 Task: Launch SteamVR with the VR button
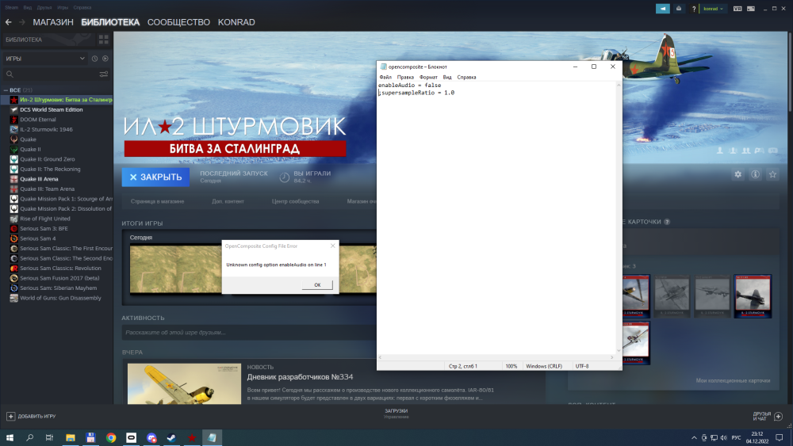pos(737,9)
